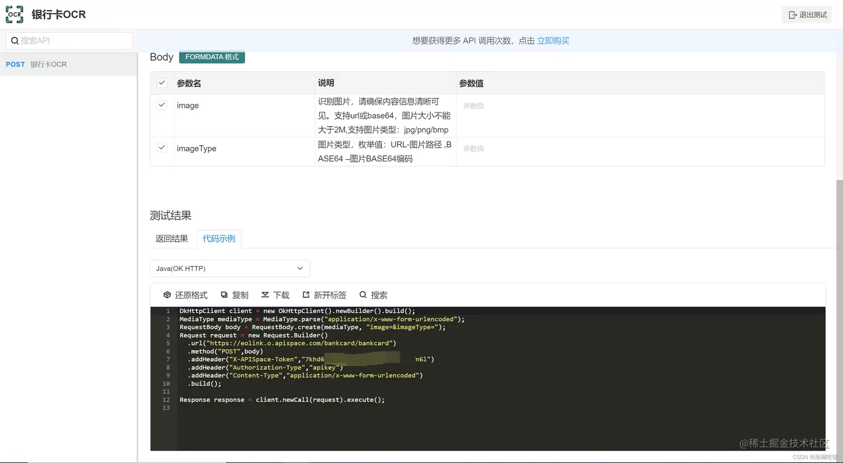The image size is (843, 463).
Task: Click the 测试结果 heading
Action: pos(171,215)
